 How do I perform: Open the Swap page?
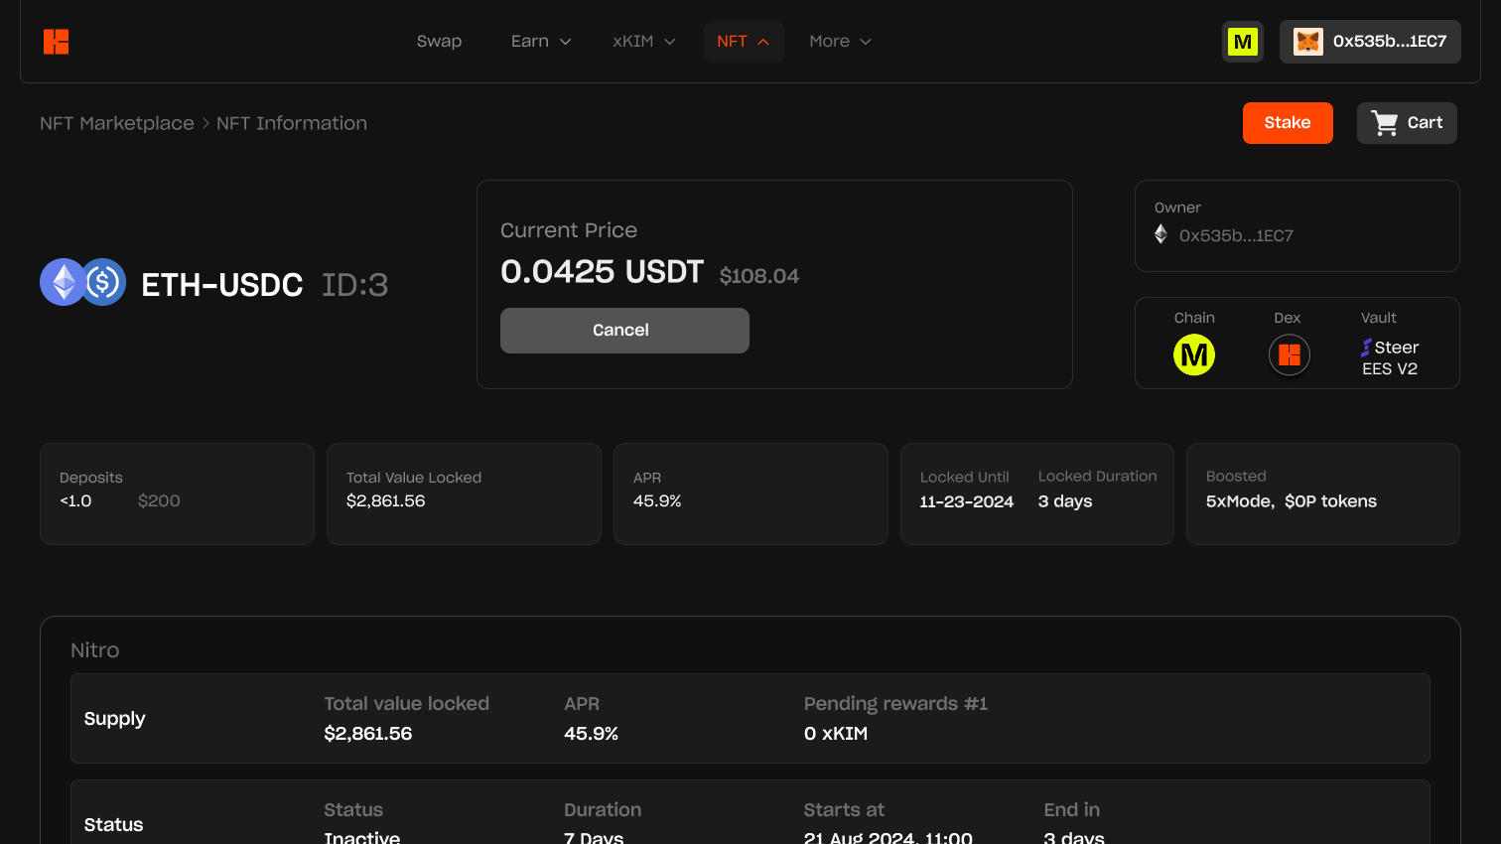[x=439, y=42]
